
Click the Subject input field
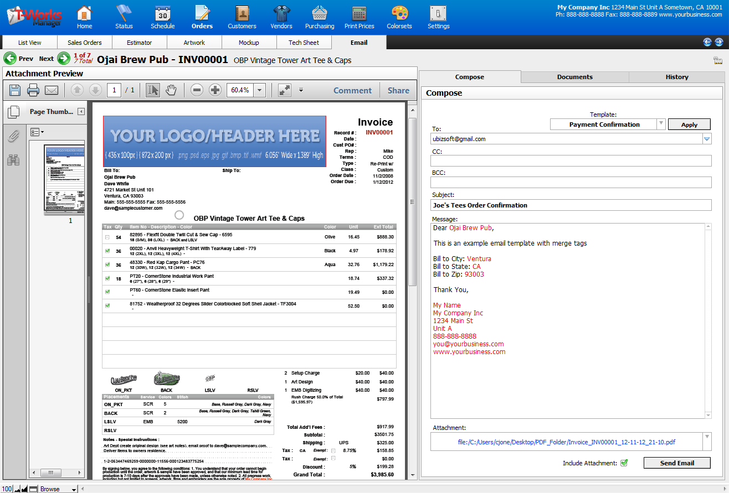click(571, 205)
